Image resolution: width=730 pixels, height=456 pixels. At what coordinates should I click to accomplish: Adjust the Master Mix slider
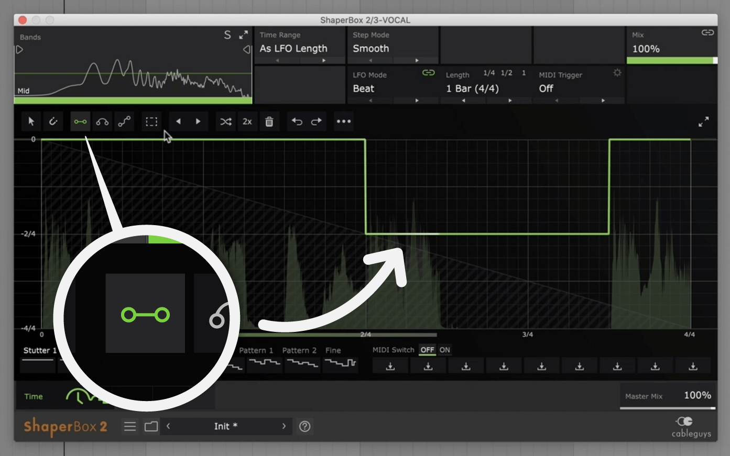[668, 408]
